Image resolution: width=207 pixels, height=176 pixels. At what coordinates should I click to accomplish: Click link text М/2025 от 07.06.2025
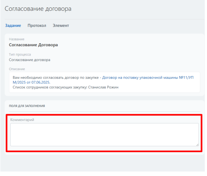click(x=31, y=82)
